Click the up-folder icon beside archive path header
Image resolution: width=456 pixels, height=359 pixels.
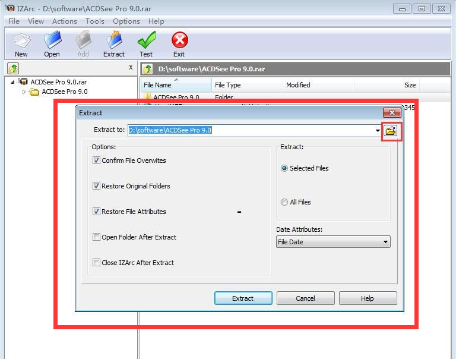[x=147, y=70]
